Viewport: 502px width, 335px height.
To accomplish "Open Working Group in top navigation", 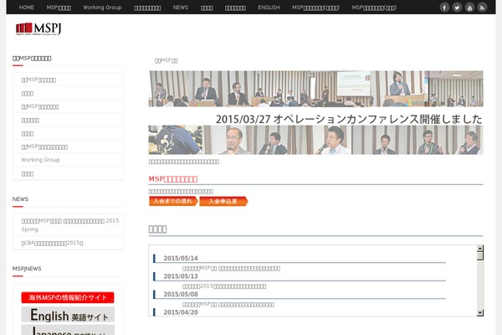I will point(102,7).
